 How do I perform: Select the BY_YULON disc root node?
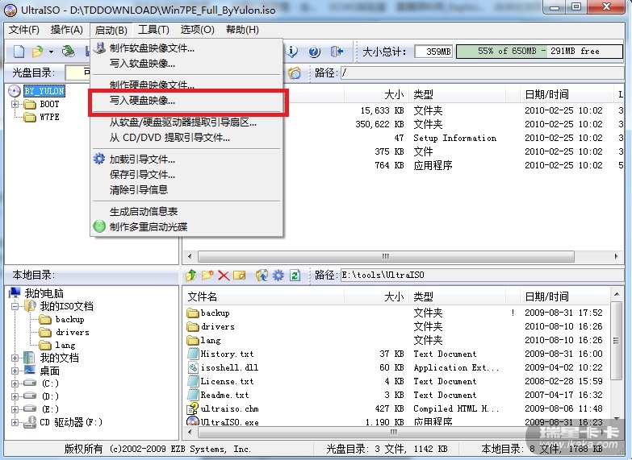pyautogui.click(x=44, y=91)
